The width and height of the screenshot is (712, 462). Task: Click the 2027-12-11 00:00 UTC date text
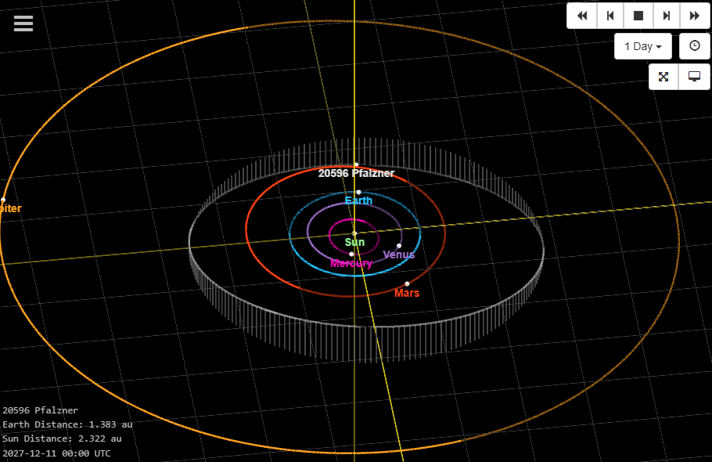point(56,453)
